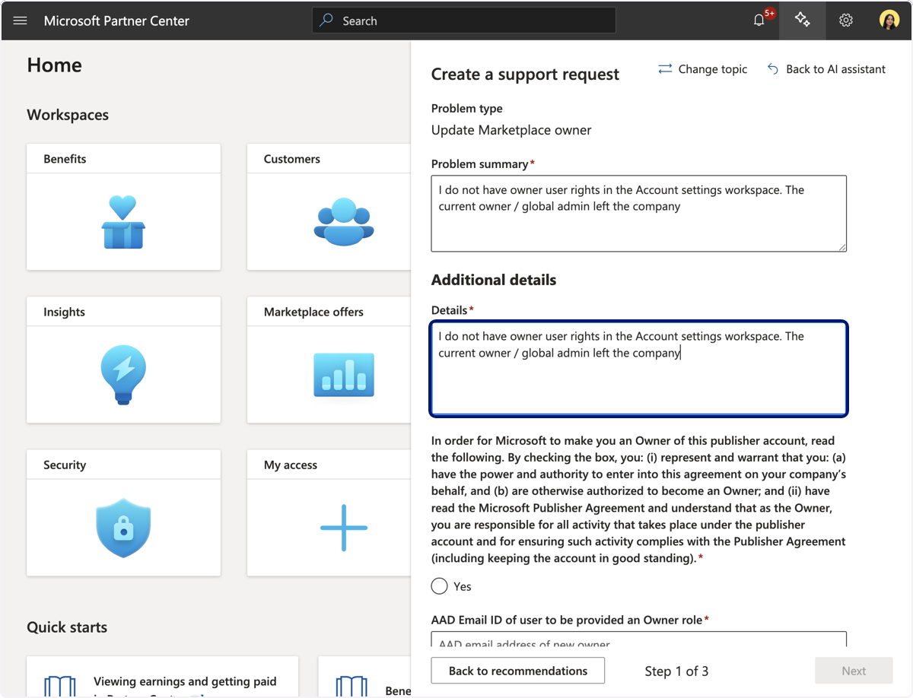The width and height of the screenshot is (913, 698).
Task: Click the Step 1 of 3 indicator
Action: click(676, 671)
